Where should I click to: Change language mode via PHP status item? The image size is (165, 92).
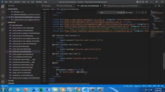(x=154, y=86)
